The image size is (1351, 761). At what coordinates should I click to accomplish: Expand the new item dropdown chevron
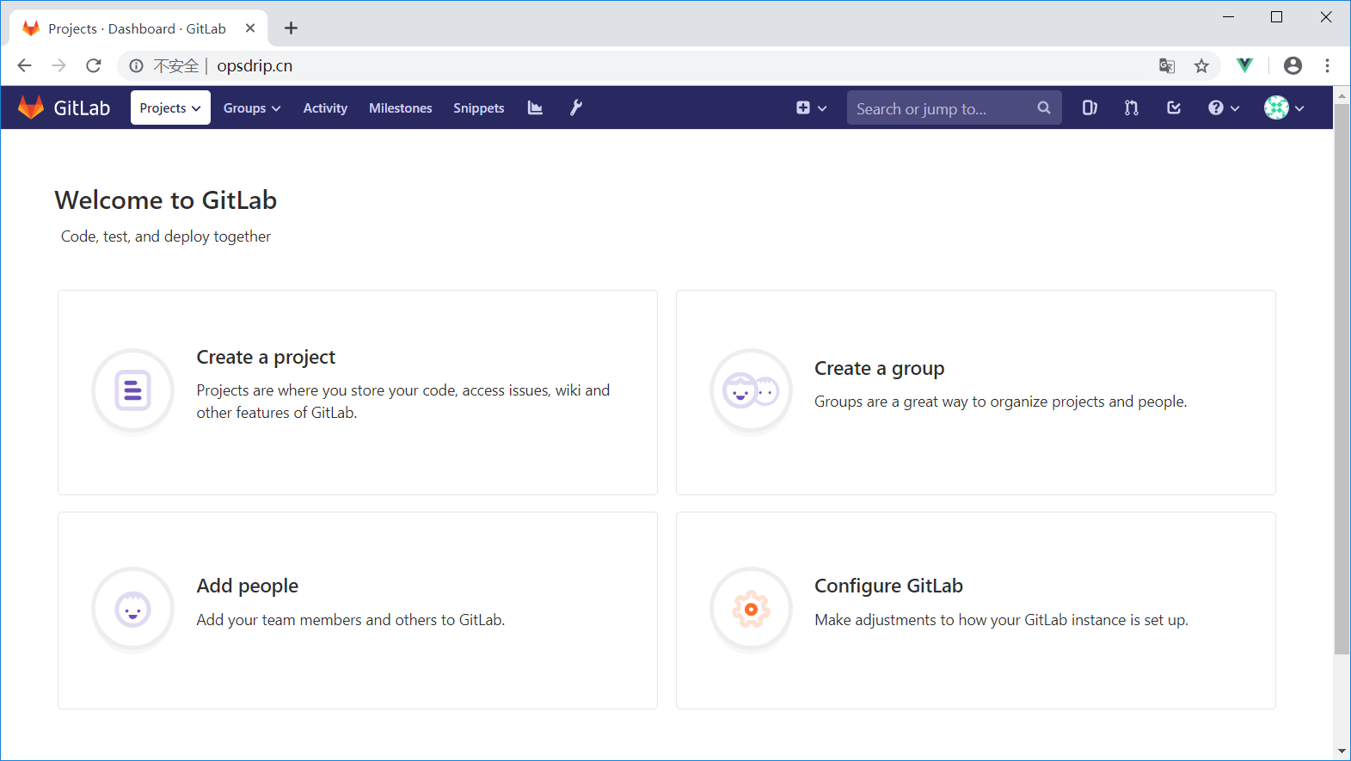[822, 108]
